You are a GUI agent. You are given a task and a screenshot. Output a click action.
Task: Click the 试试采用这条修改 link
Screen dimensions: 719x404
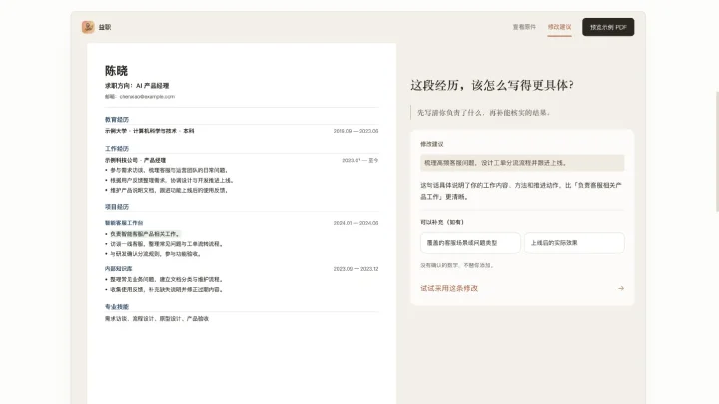pyautogui.click(x=449, y=288)
